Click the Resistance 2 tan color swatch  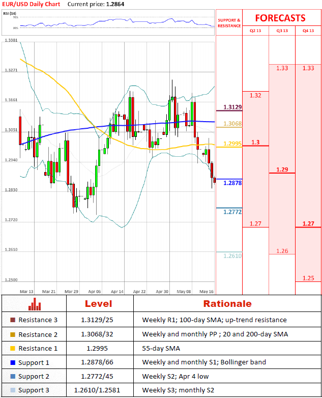click(13, 334)
